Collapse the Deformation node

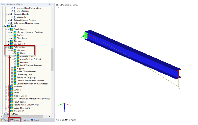[x=6, y=47]
